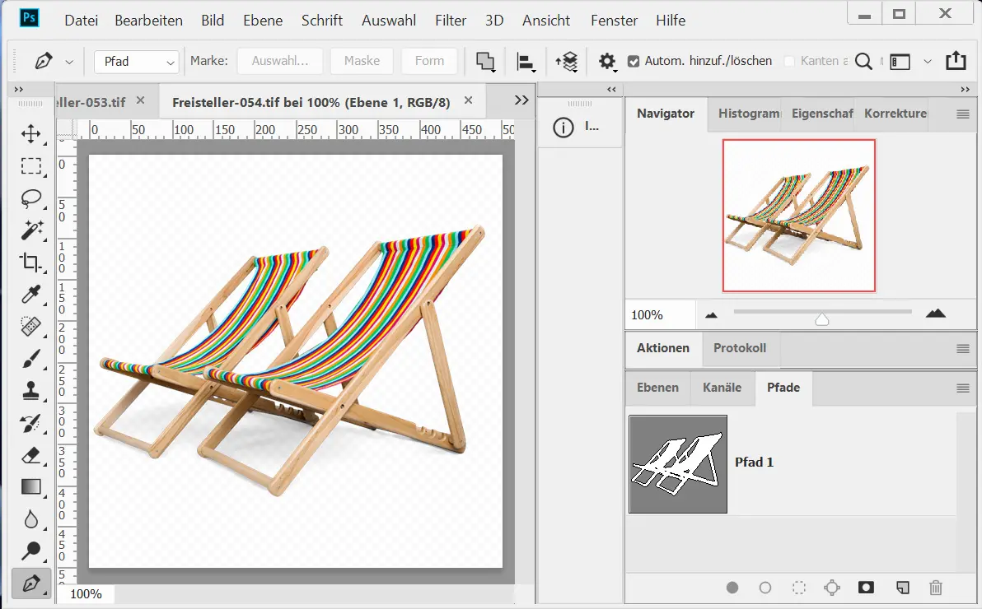
Task: Select the Crop tool
Action: [31, 263]
